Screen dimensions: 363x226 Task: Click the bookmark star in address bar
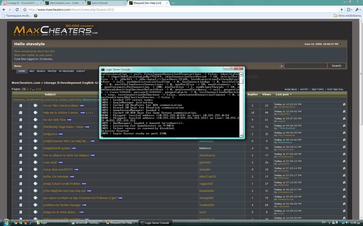click(25, 10)
